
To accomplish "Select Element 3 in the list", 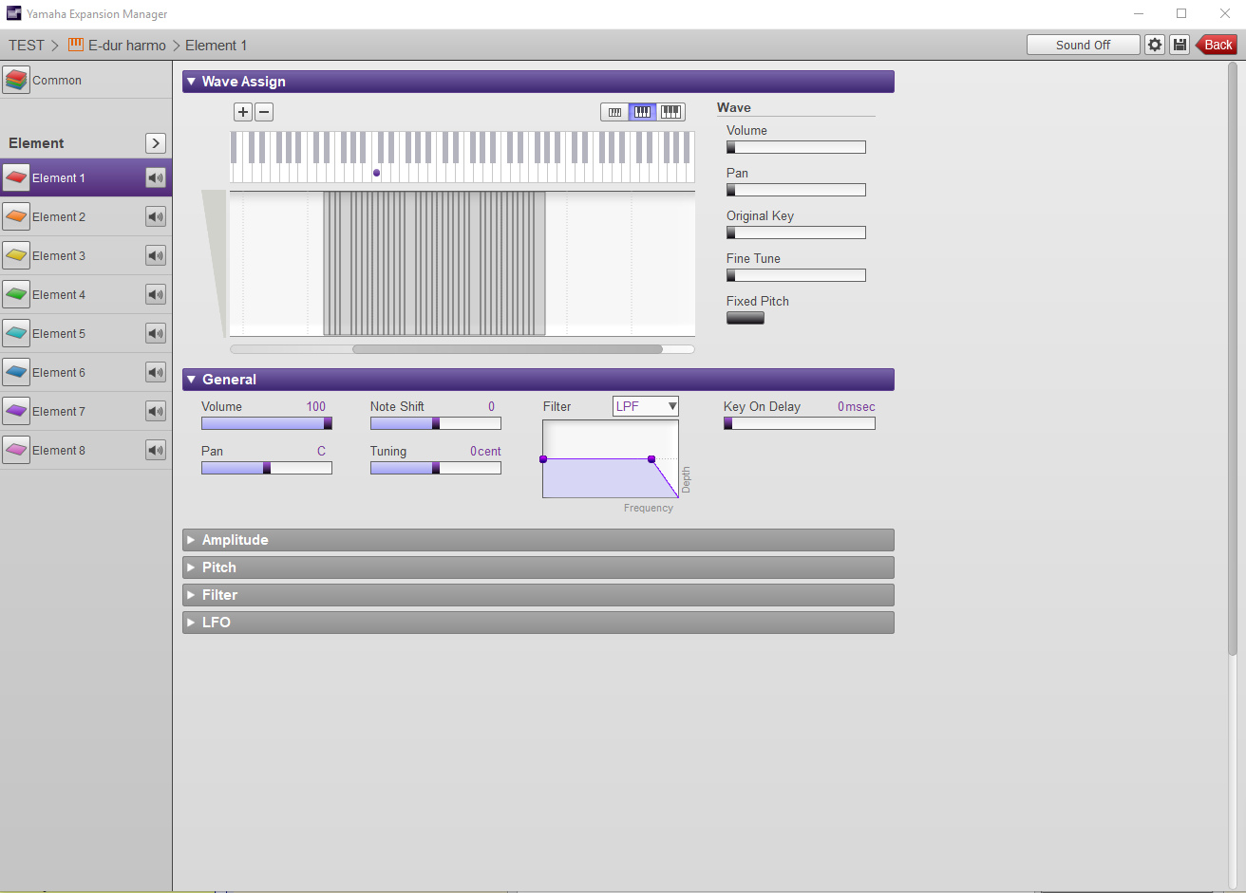I will pyautogui.click(x=85, y=255).
